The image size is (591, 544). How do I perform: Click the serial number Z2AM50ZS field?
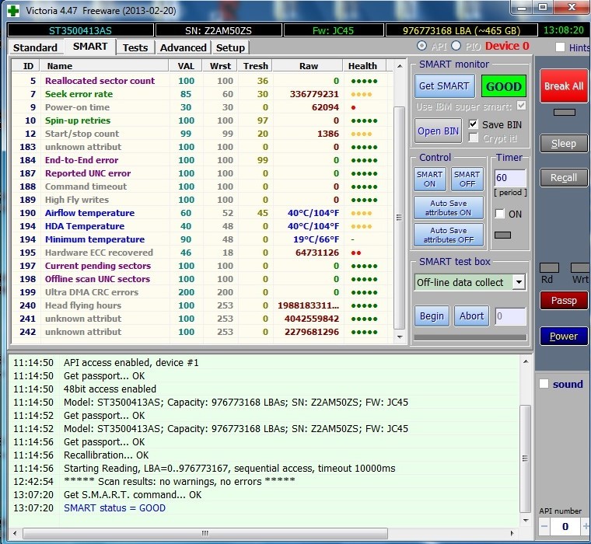pos(219,30)
